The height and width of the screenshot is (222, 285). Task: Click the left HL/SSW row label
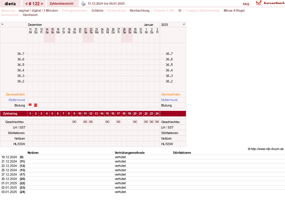[19, 144]
